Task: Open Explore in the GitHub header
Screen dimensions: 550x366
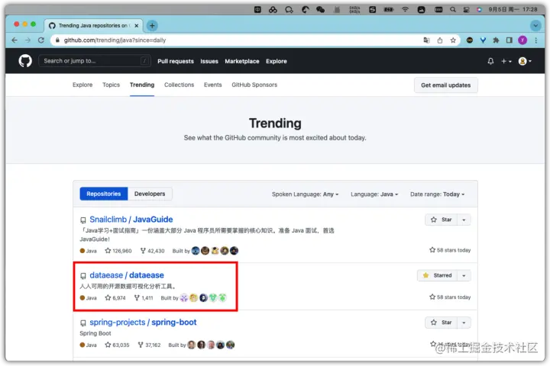Action: tap(276, 61)
